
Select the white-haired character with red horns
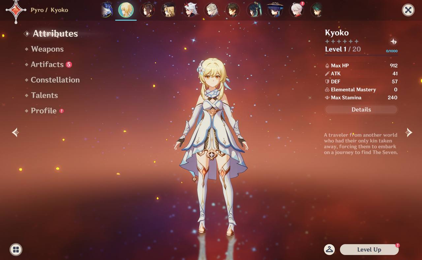(x=190, y=10)
